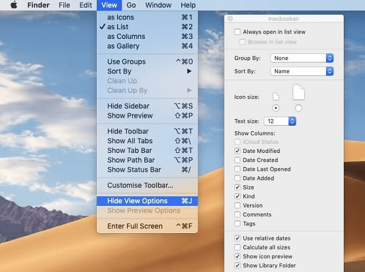Select Hide Toolbar

[147, 131]
